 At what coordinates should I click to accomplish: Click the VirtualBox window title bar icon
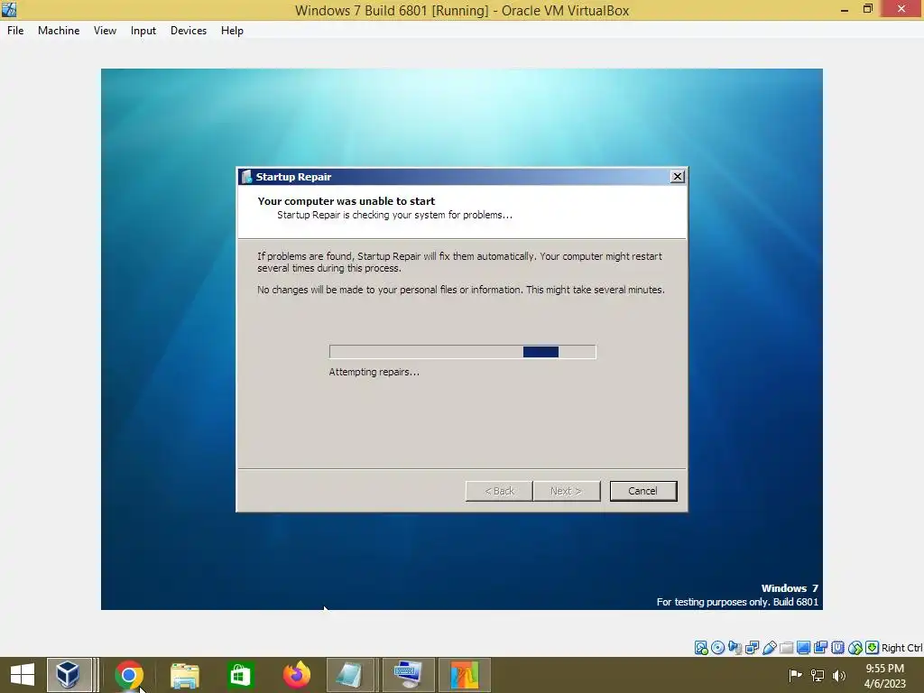(x=9, y=9)
